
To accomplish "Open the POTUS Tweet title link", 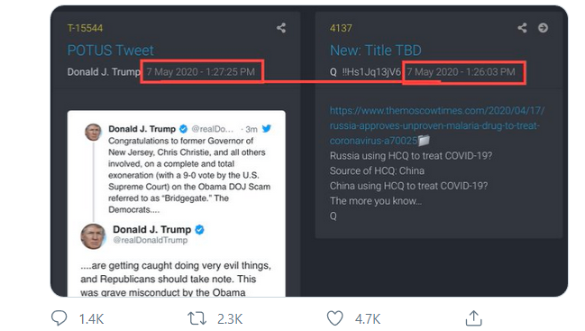I will (111, 51).
